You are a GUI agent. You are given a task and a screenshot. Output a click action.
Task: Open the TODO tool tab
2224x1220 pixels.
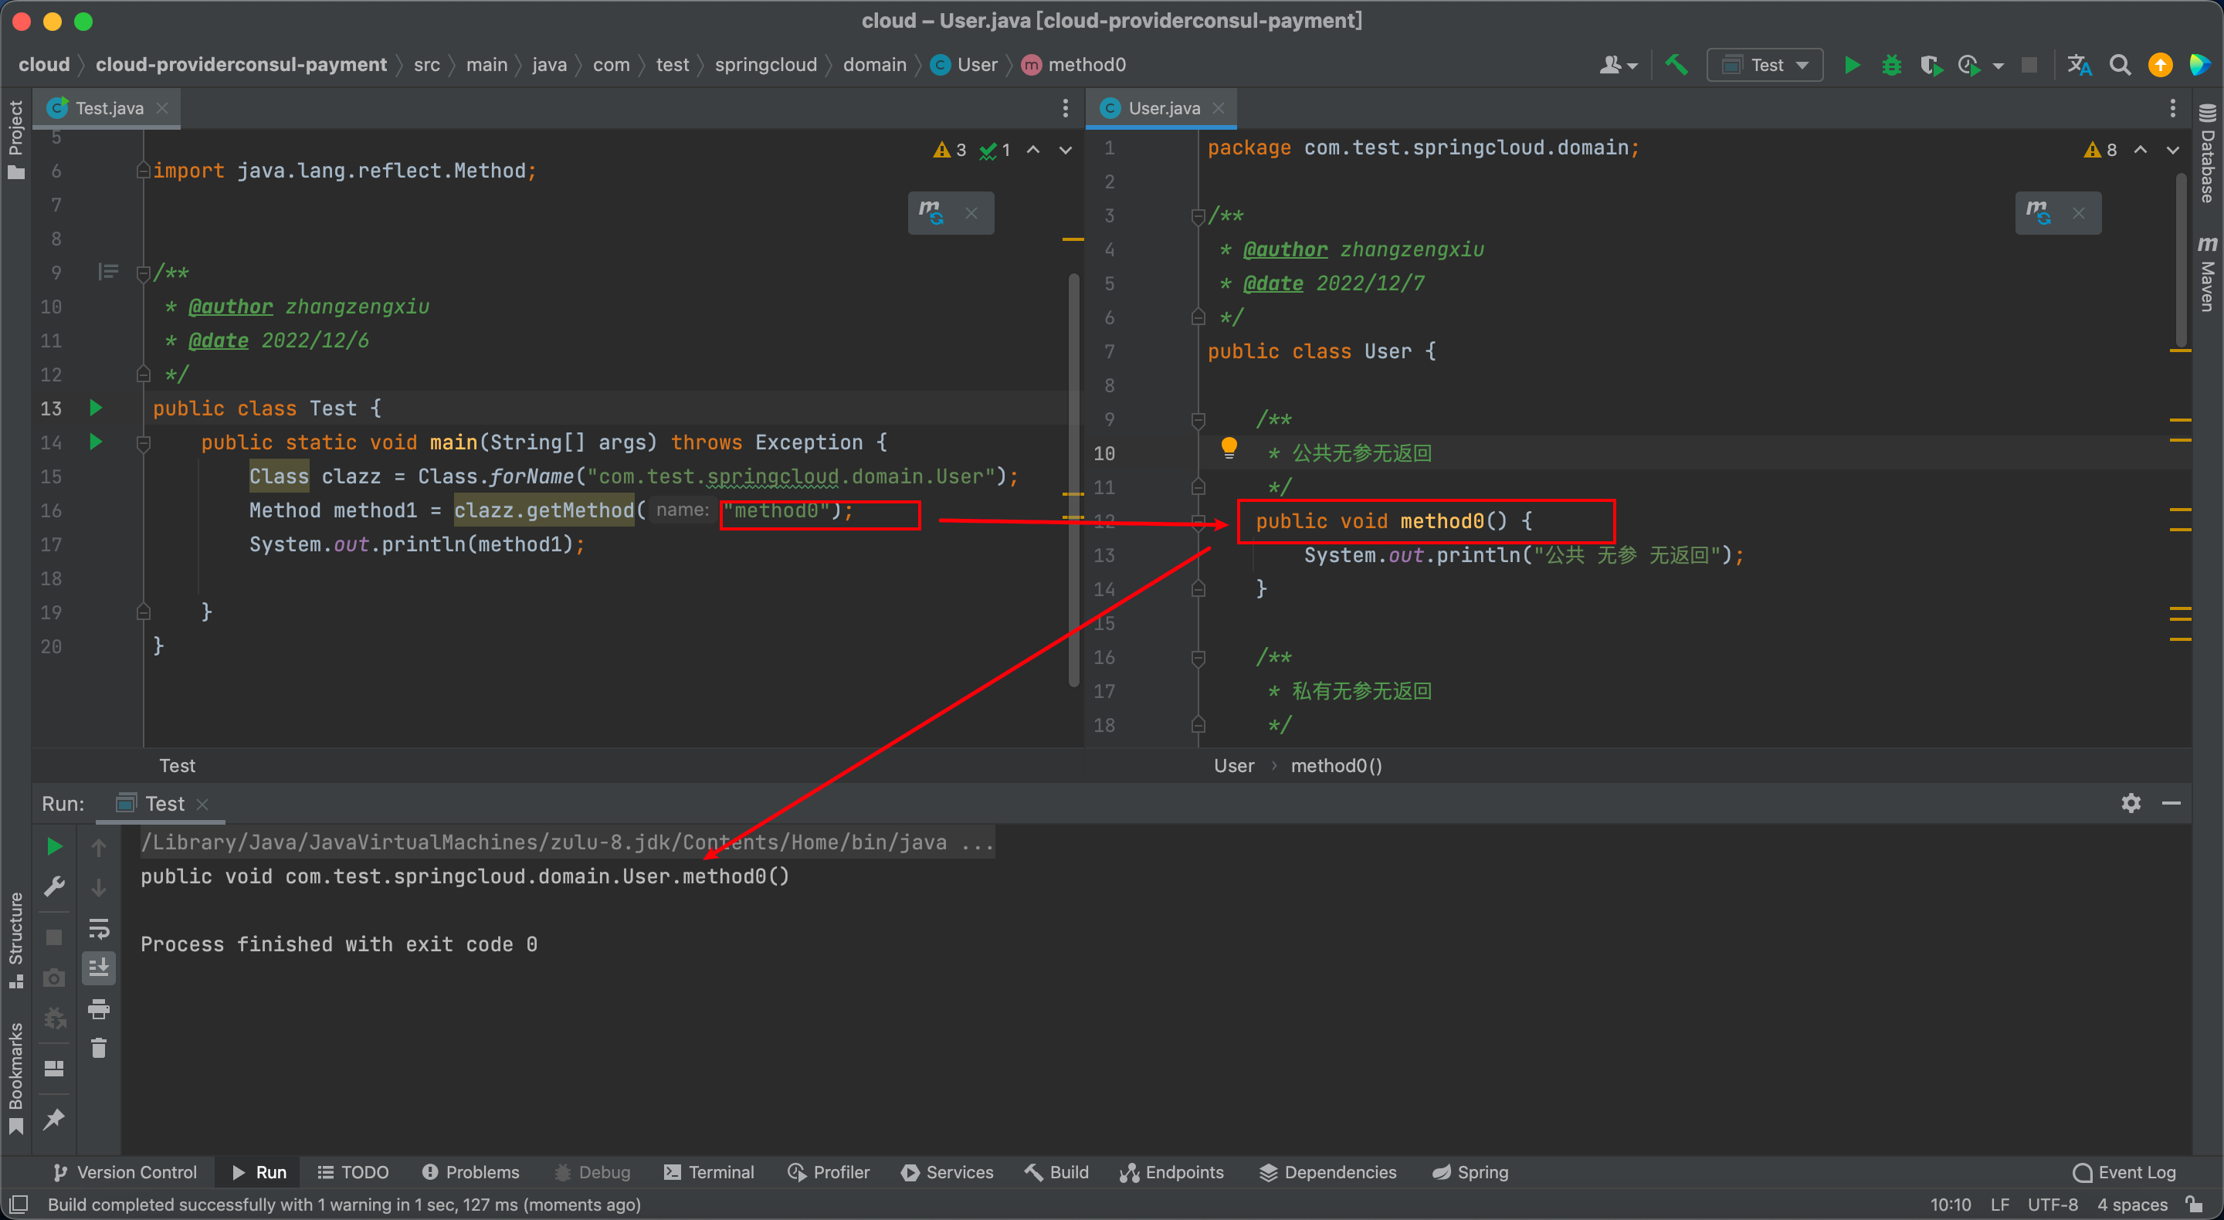click(x=352, y=1171)
